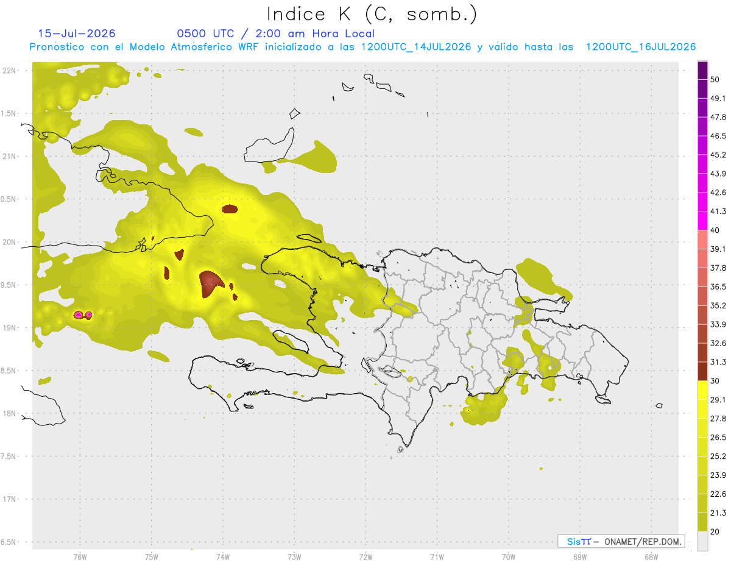
Task: Click the "22N" latitude label
Action: coord(10,71)
